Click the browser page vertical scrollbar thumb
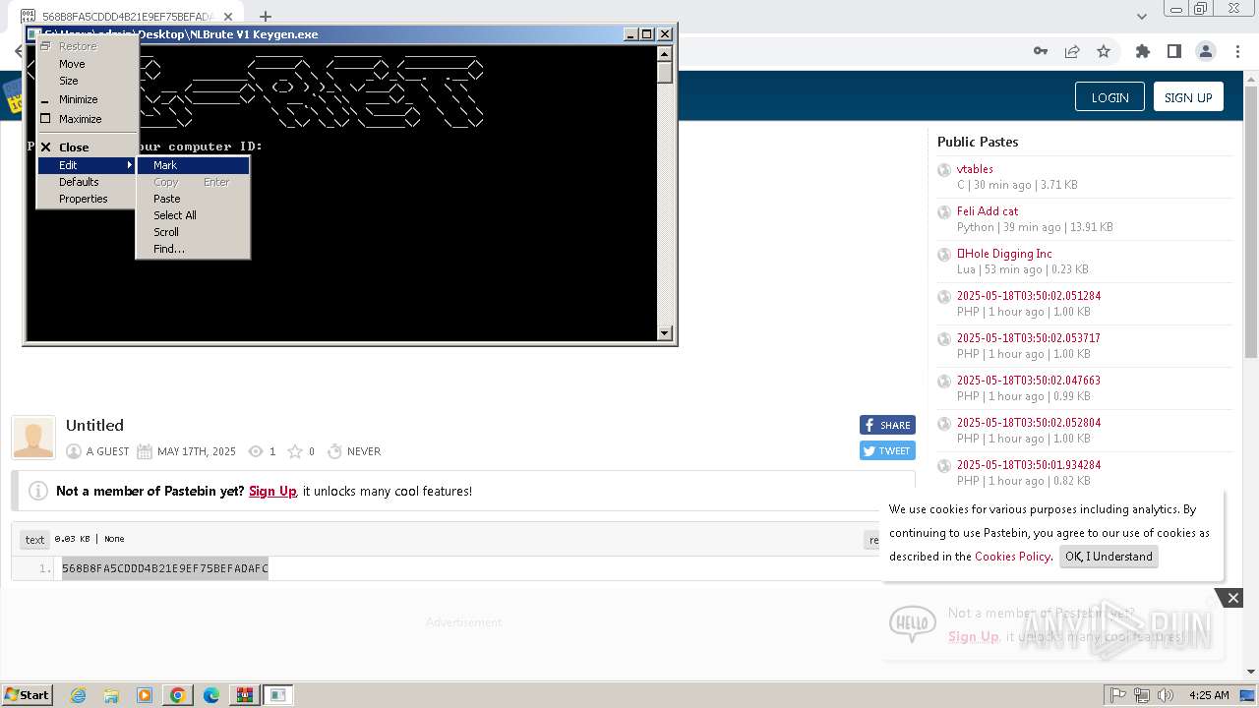This screenshot has width=1259, height=708. click(x=1251, y=221)
